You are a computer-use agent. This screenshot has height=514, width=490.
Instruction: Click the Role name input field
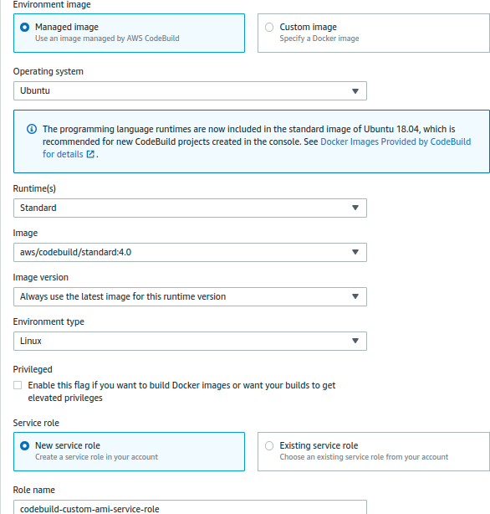(x=190, y=507)
